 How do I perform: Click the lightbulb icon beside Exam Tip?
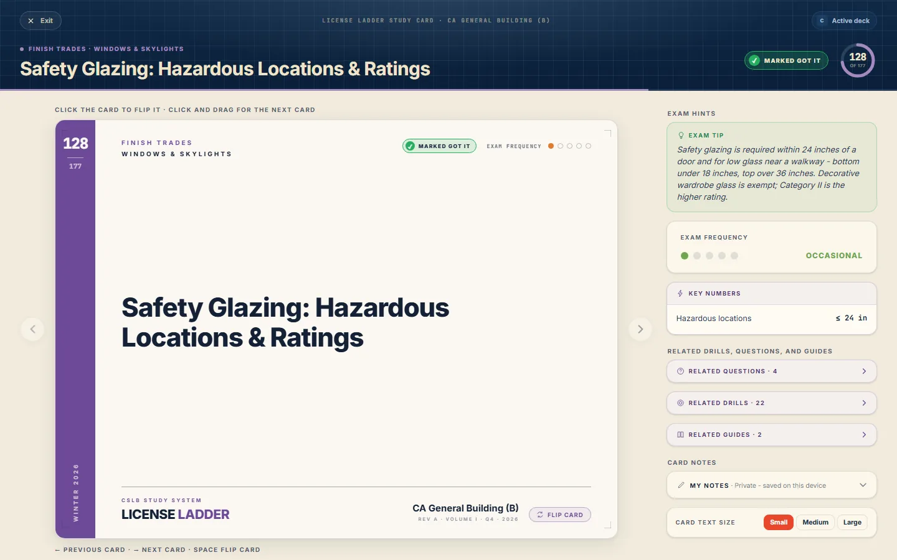(681, 135)
